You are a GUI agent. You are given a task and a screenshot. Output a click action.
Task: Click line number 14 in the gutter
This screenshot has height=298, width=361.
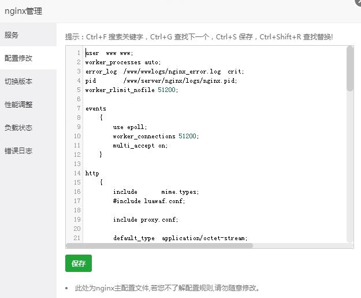point(77,174)
